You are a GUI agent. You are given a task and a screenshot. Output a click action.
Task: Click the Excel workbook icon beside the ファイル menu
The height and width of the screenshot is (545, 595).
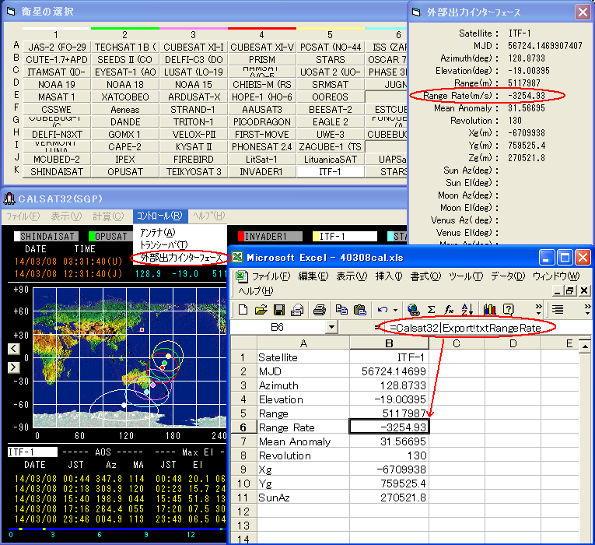pyautogui.click(x=242, y=276)
